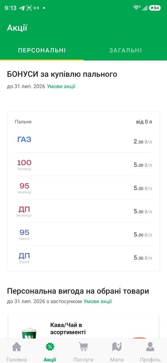Open the Мапа map pin icon
Image resolution: width=167 pixels, height=363 pixels.
117,347
